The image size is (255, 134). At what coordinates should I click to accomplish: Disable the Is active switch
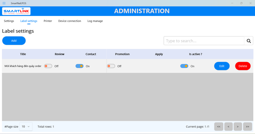coord(184,66)
